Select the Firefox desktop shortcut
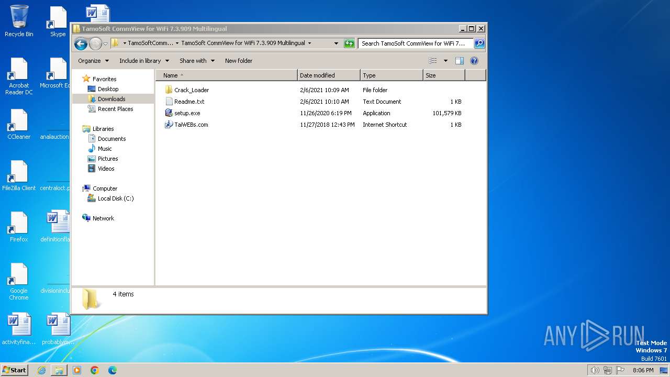 19,227
